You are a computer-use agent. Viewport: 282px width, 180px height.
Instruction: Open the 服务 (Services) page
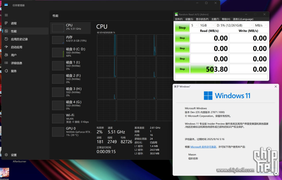pyautogui.click(x=25, y=71)
